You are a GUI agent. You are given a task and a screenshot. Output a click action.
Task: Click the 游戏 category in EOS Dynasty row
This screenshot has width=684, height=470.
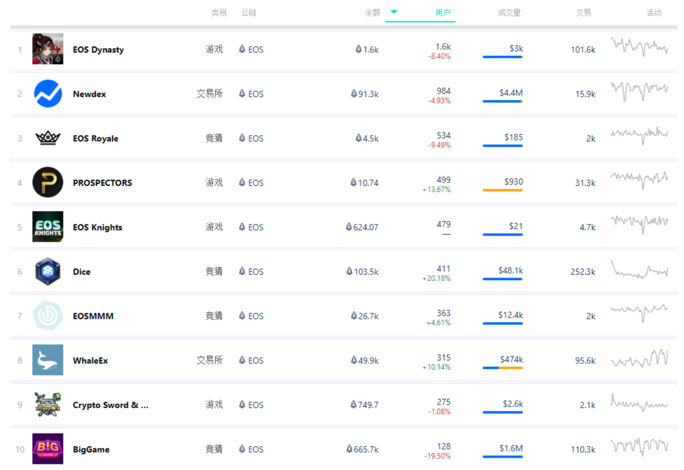click(214, 49)
